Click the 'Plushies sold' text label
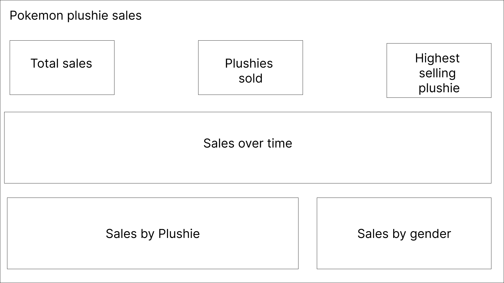The image size is (504, 283). tap(249, 71)
